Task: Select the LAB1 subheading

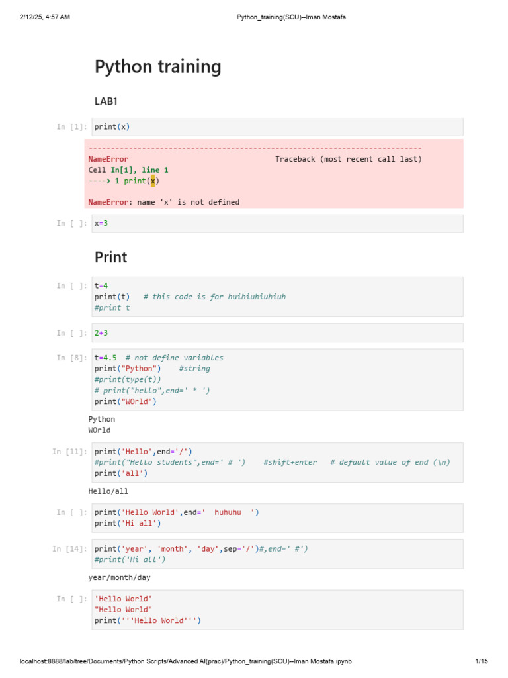Action: tap(106, 101)
